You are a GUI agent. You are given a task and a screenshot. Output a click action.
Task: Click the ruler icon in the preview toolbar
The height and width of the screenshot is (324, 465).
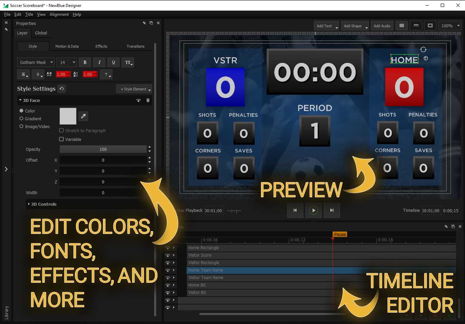pos(416,26)
